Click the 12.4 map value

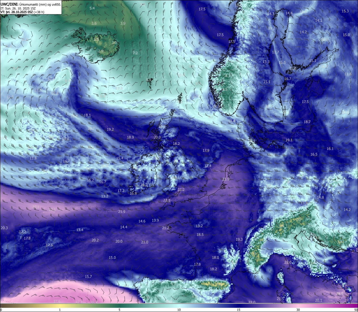pos(208,166)
